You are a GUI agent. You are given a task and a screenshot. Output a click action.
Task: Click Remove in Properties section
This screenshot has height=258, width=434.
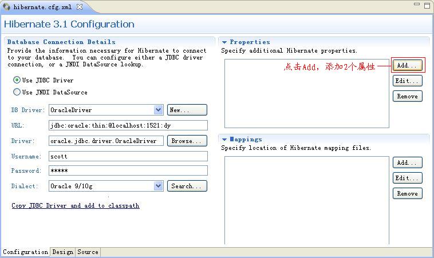pos(408,96)
